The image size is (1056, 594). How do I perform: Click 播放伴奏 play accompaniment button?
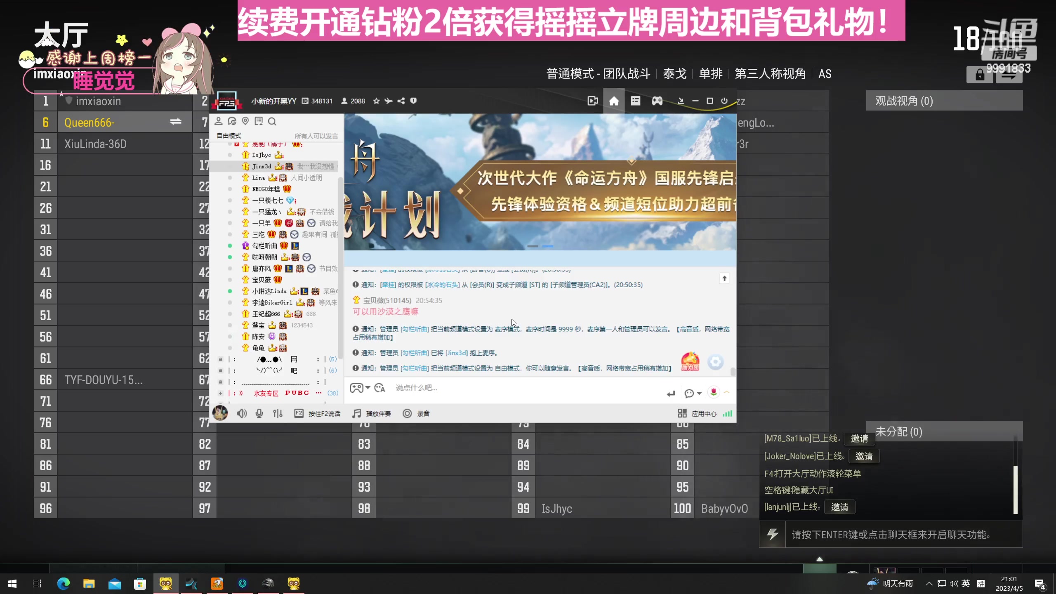click(372, 414)
